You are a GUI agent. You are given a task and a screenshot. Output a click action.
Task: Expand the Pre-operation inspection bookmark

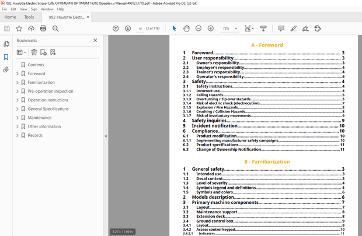click(18, 91)
